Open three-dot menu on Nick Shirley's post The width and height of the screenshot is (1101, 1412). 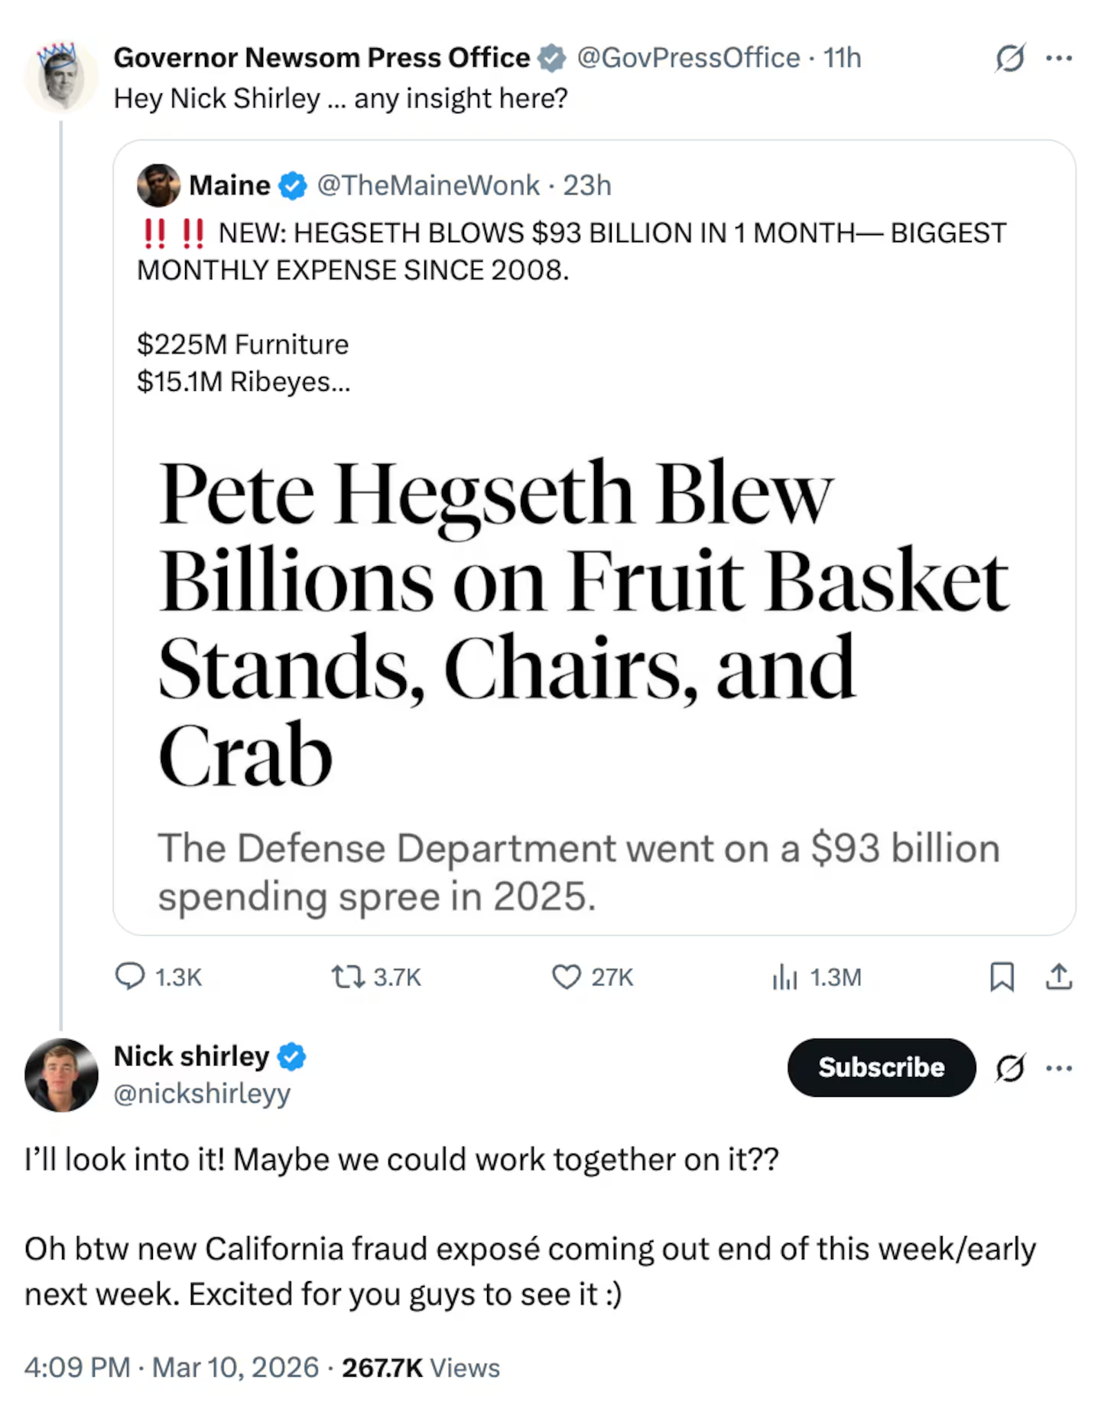tap(1059, 1068)
